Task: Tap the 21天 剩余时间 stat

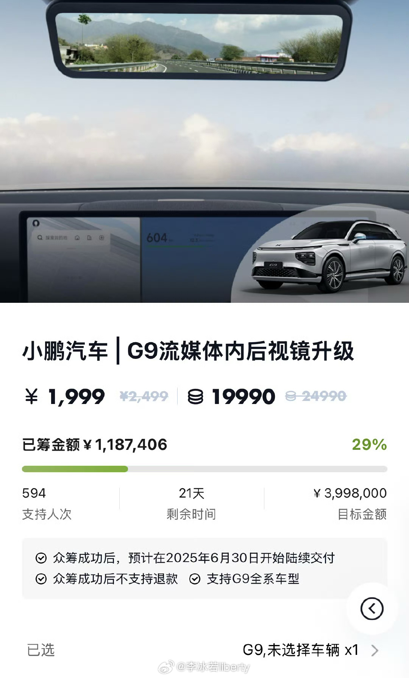Action: [x=192, y=503]
